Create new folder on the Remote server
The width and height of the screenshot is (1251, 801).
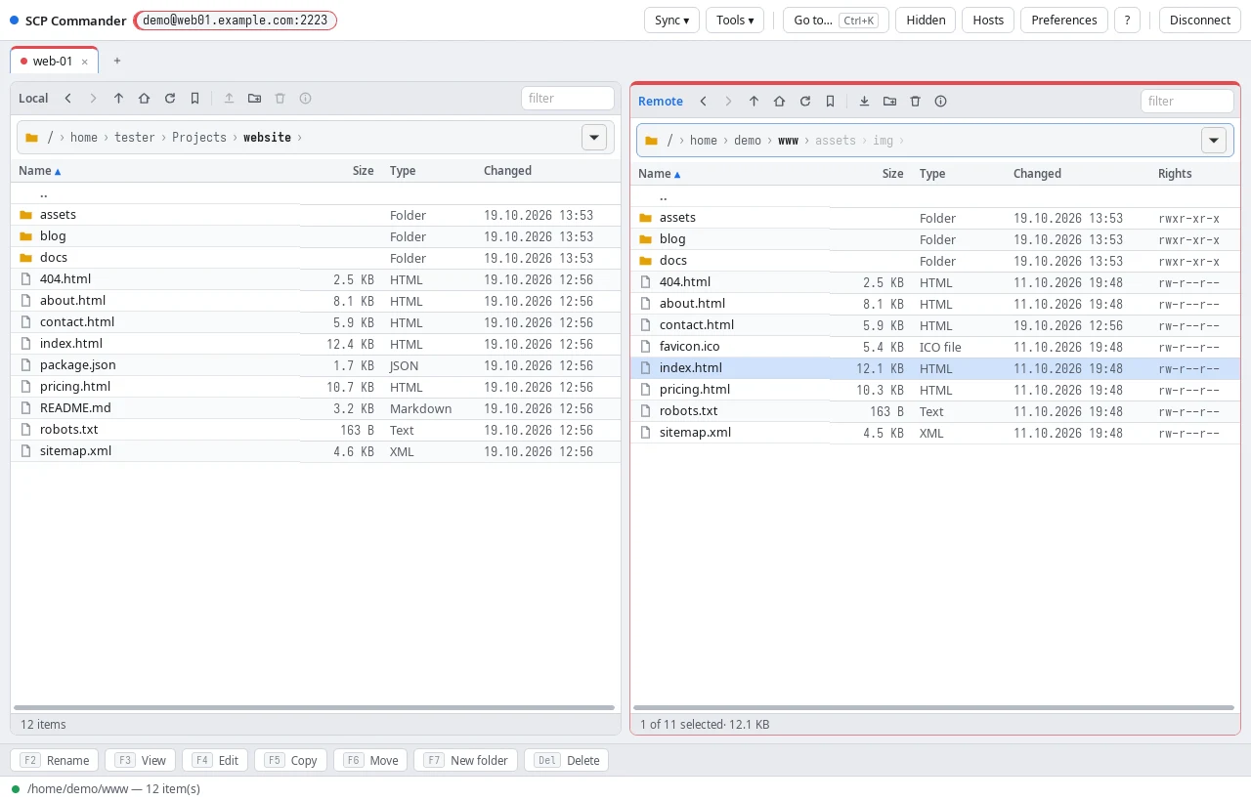click(x=889, y=101)
